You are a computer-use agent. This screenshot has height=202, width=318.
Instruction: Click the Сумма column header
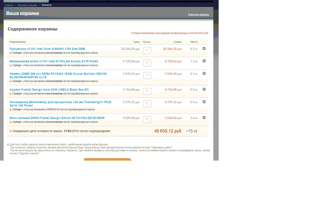[178, 42]
